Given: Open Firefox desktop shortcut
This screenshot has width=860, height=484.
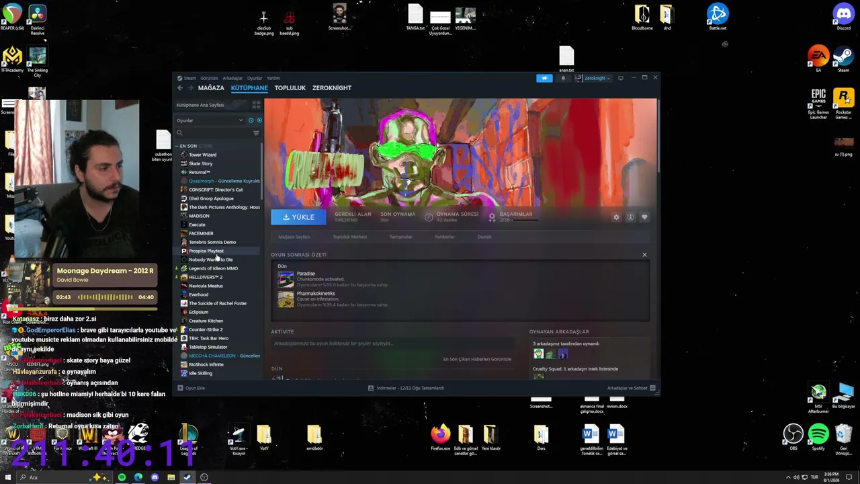Looking at the screenshot, I should (x=441, y=437).
